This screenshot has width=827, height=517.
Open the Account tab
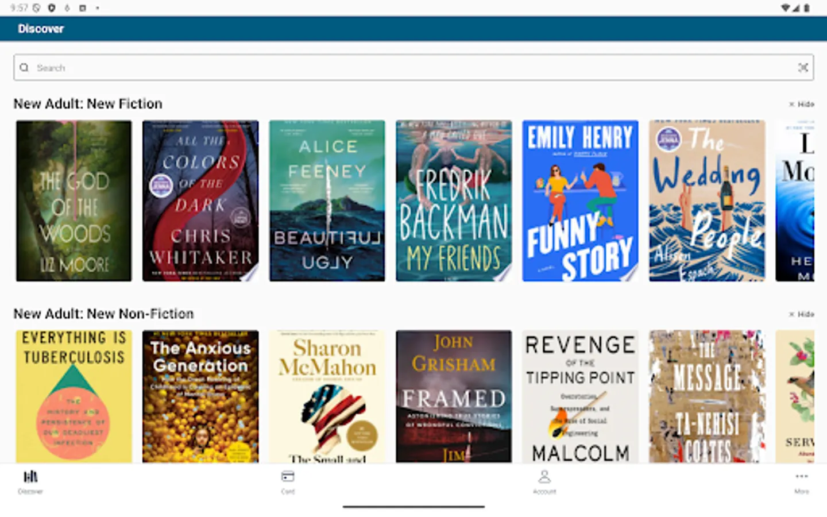click(544, 483)
